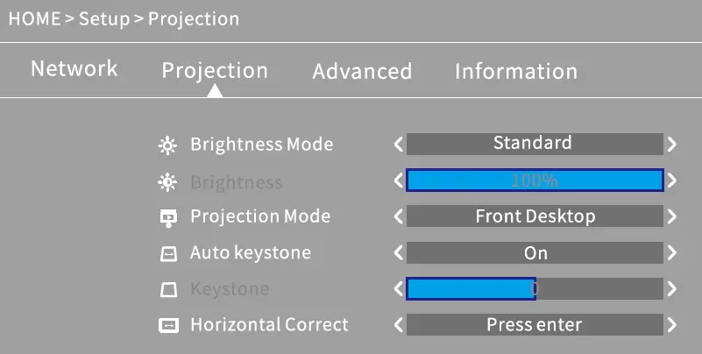Viewport: 702px width, 354px height.
Task: Select next Brightness Mode with right arrow
Action: [671, 145]
